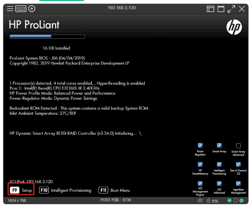Click the UID circle indicator icon

(235, 200)
